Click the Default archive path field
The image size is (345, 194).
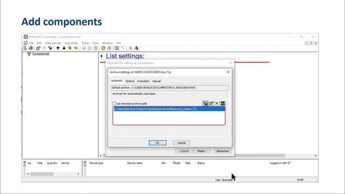coord(169,88)
